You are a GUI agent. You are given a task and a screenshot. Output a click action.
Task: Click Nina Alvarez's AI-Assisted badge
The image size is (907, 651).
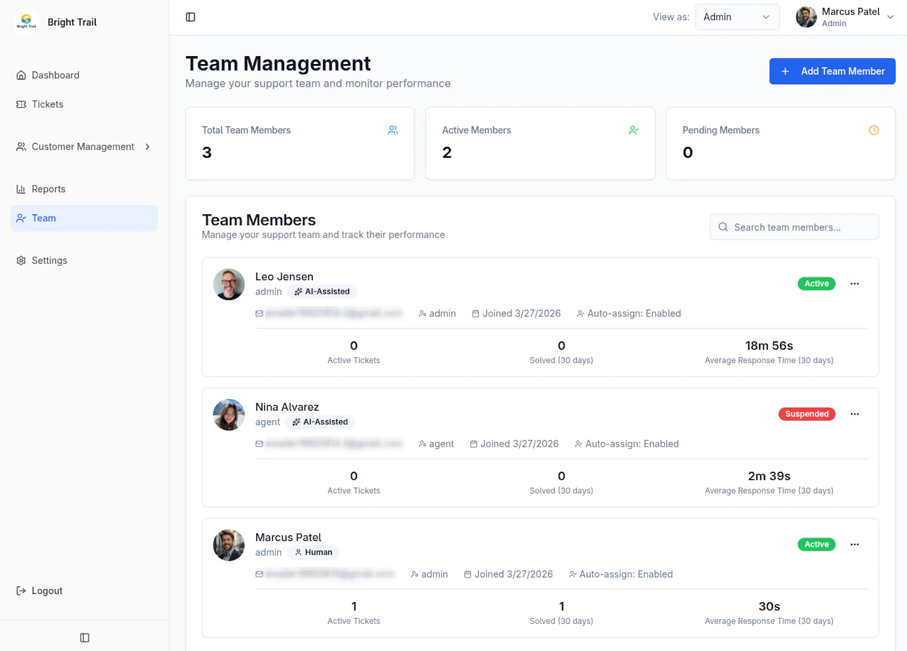pyautogui.click(x=320, y=422)
